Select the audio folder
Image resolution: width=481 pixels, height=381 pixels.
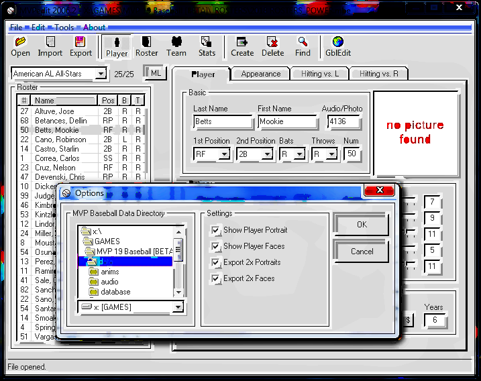(x=104, y=282)
